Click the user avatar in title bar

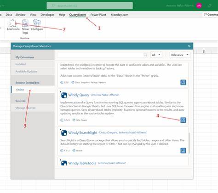point(199,6)
